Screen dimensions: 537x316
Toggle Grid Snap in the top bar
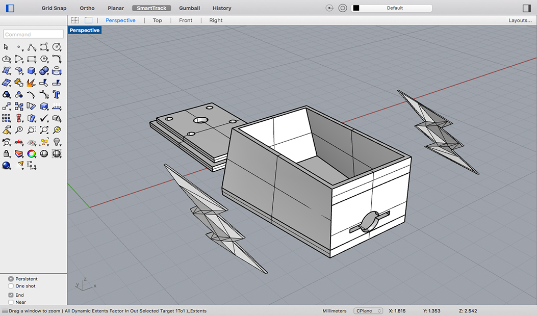click(54, 8)
